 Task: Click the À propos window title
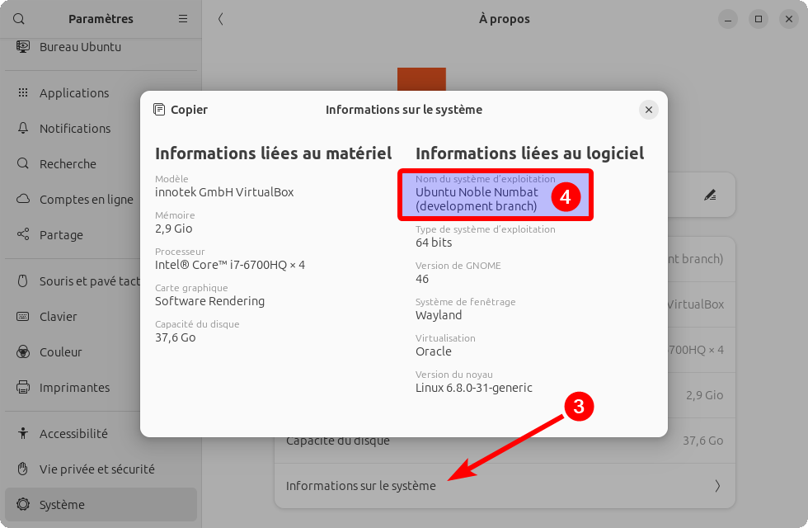pos(505,19)
